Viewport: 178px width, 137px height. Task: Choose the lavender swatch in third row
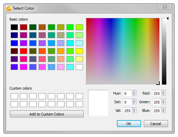tap(61, 43)
